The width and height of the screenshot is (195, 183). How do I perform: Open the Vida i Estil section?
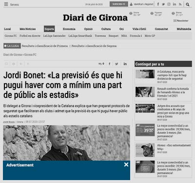point(139,29)
